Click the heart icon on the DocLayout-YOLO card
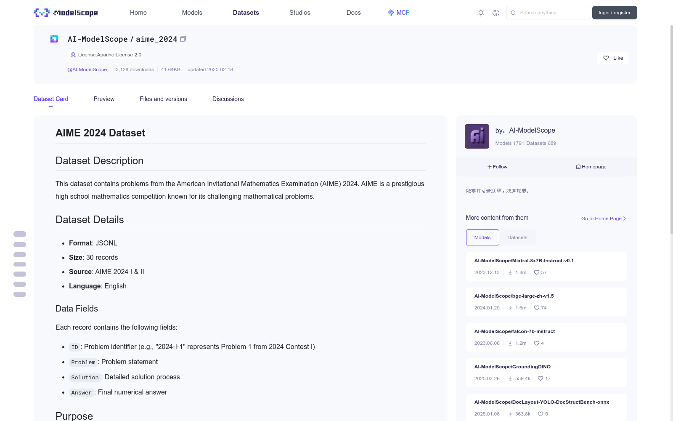Viewport: 673px width, 421px height. (541, 414)
